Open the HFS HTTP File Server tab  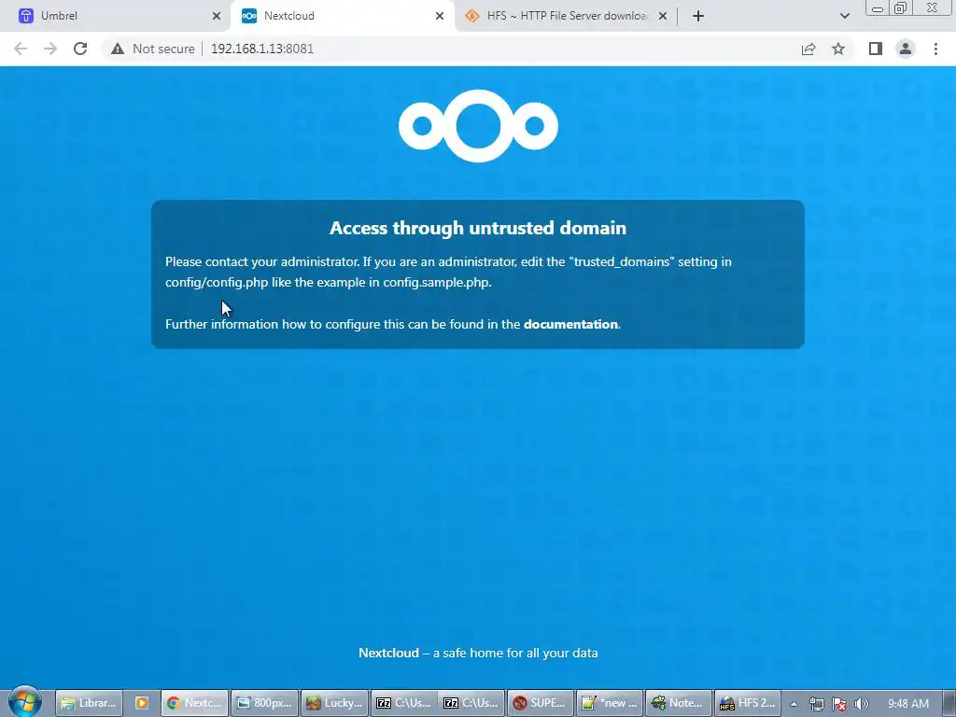pyautogui.click(x=566, y=16)
